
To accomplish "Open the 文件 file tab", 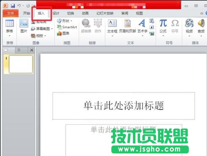I will [11, 13].
